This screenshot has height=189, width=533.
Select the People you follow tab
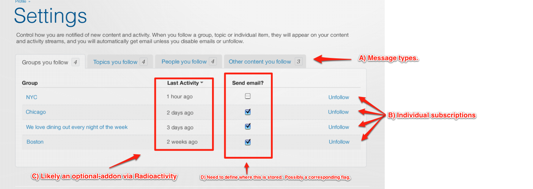pos(184,62)
